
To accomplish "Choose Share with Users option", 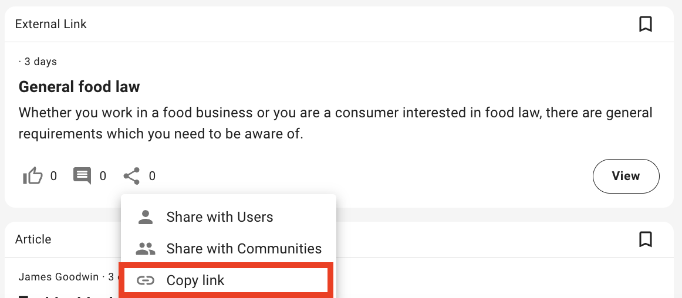I will click(220, 217).
